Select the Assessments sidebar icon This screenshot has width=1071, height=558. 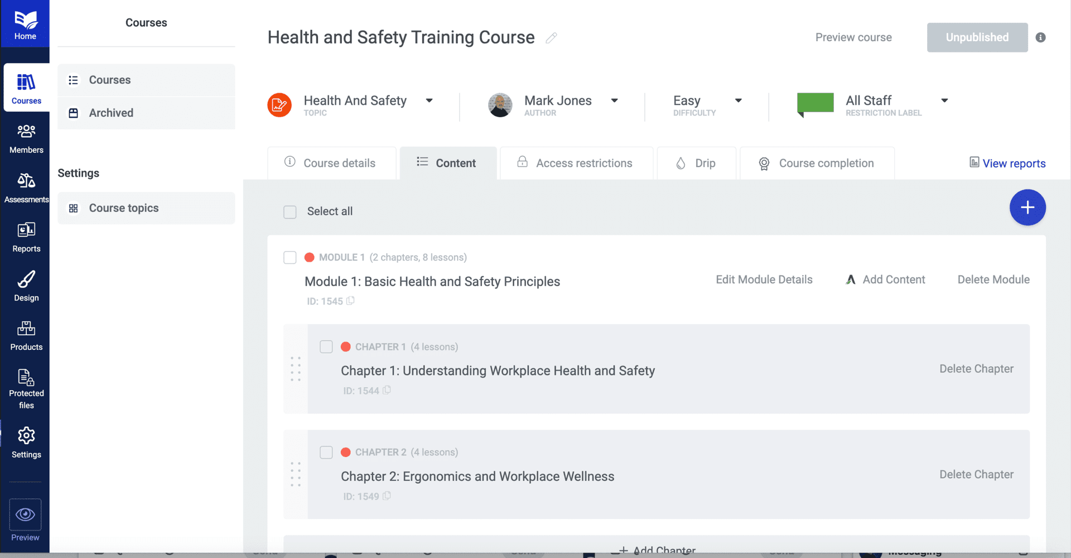(26, 187)
